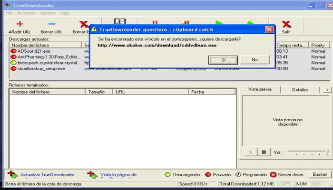Screen dimensions: 333x190
Task: Click the green Descargando legend icon
Action: [x=167, y=175]
